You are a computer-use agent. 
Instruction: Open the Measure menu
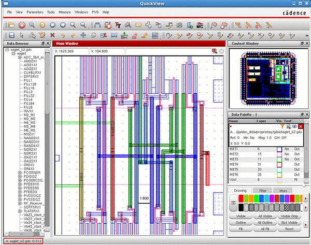pyautogui.click(x=65, y=12)
